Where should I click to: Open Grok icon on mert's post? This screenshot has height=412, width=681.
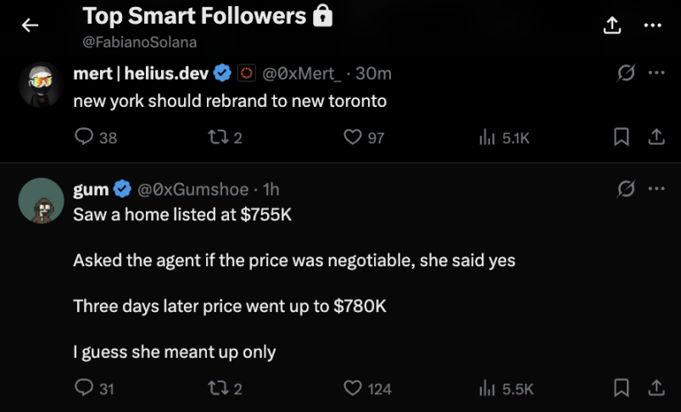[626, 74]
